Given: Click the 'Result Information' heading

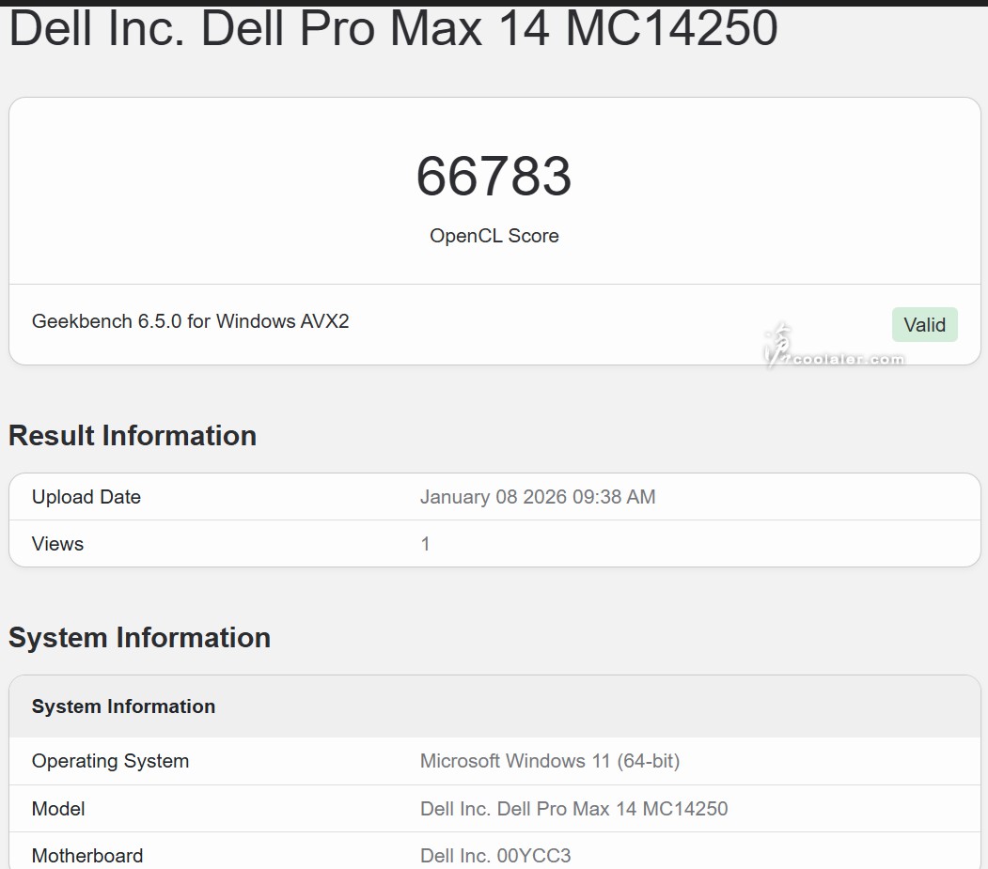Looking at the screenshot, I should pyautogui.click(x=133, y=436).
